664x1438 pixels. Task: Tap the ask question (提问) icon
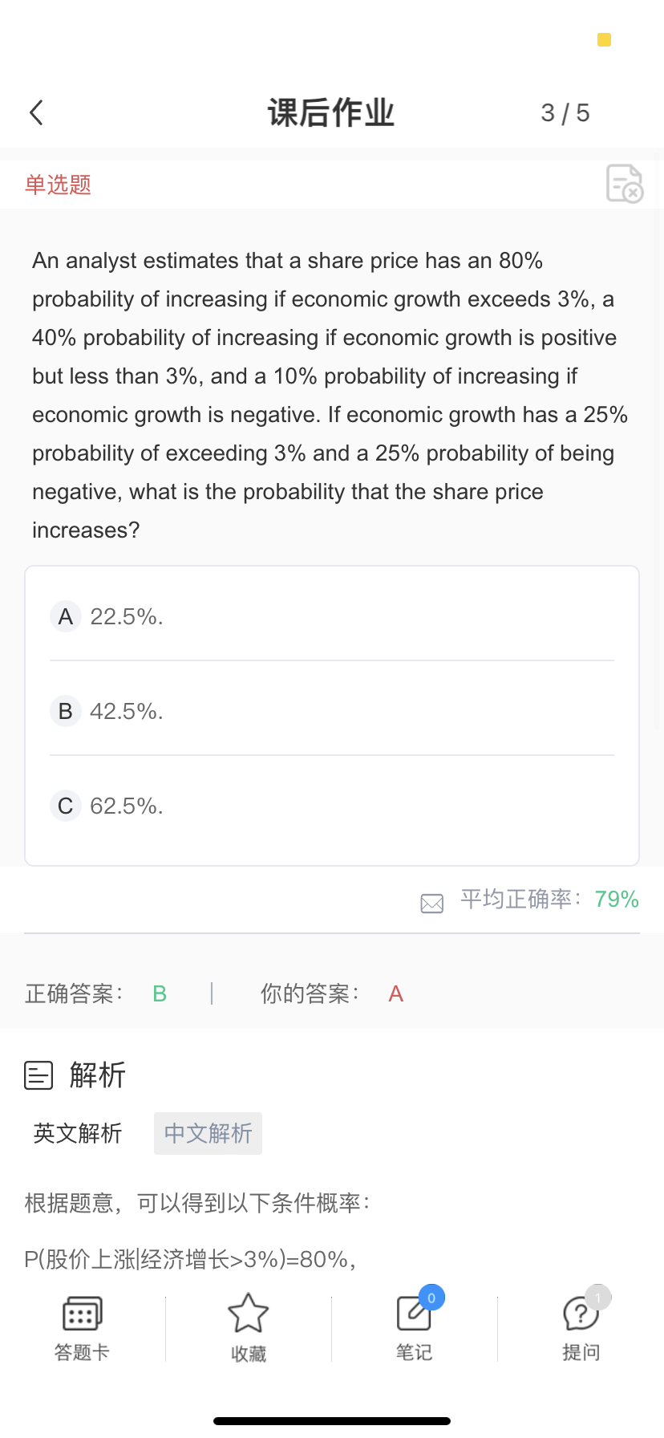(x=581, y=1314)
